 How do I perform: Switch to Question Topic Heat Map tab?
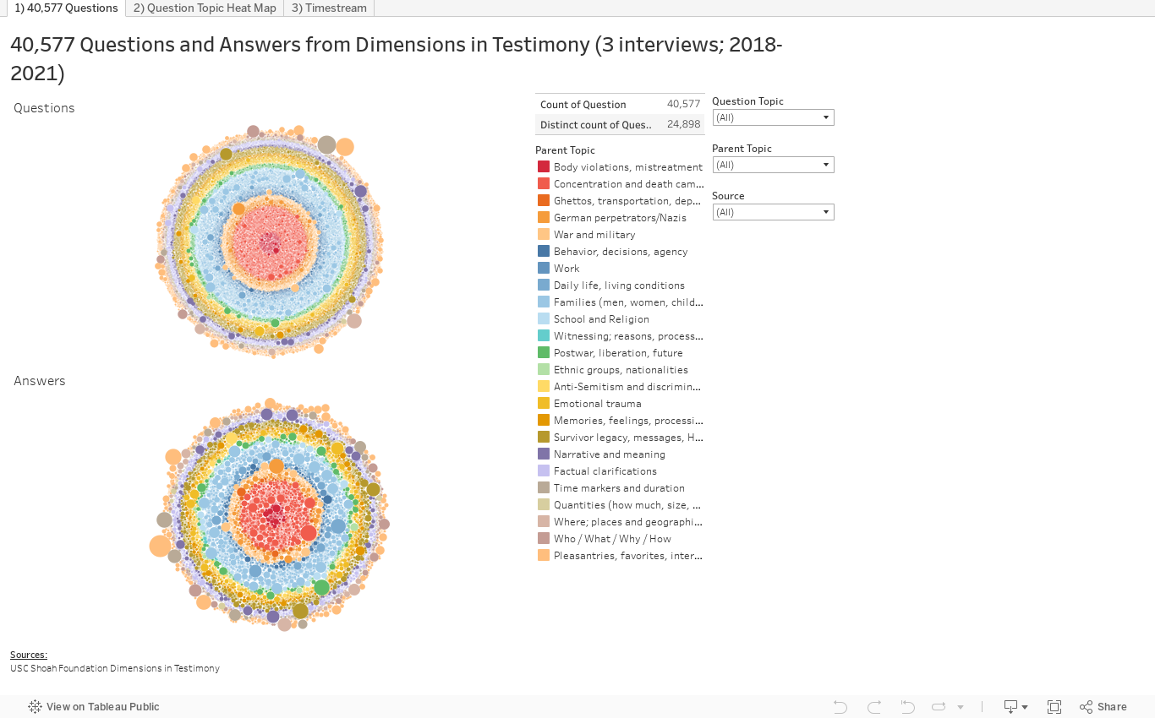205,8
